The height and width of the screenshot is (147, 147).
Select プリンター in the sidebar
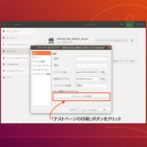pyautogui.click(x=16, y=51)
